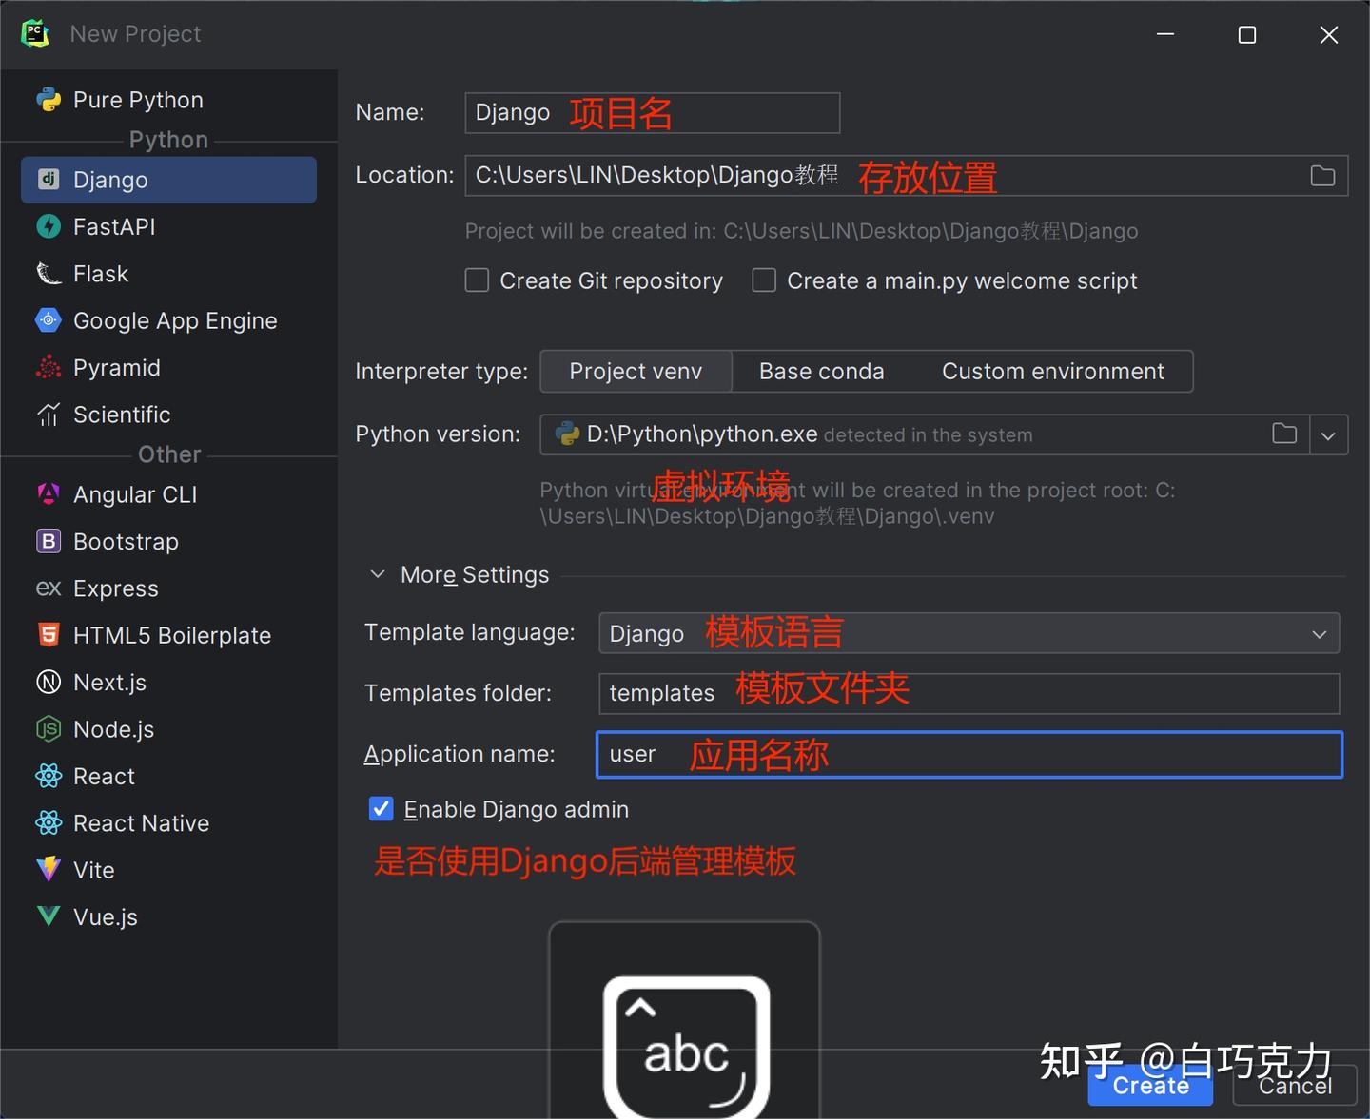Switch to Base conda interpreter type
The width and height of the screenshot is (1370, 1119).
[821, 371]
